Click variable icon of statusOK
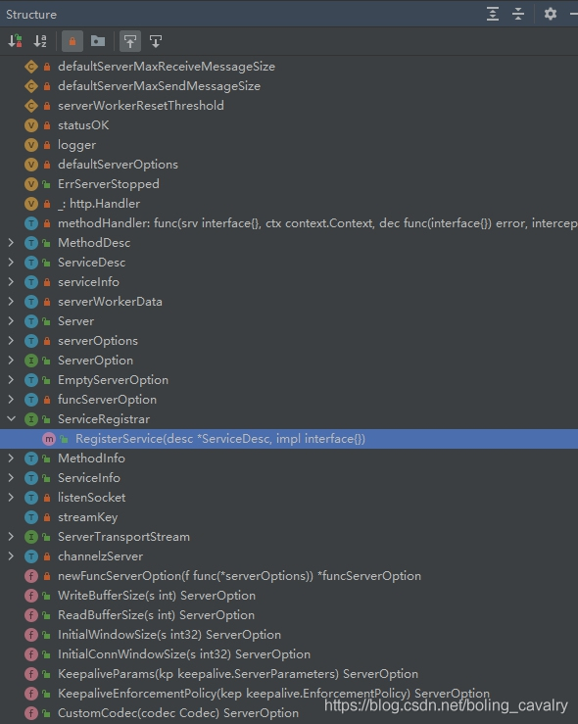Image resolution: width=578 pixels, height=724 pixels. coord(31,125)
